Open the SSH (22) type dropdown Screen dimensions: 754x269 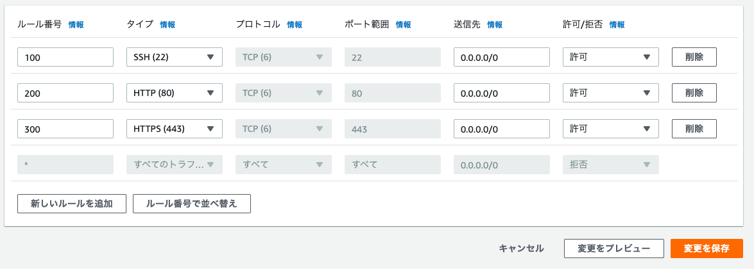(x=175, y=57)
